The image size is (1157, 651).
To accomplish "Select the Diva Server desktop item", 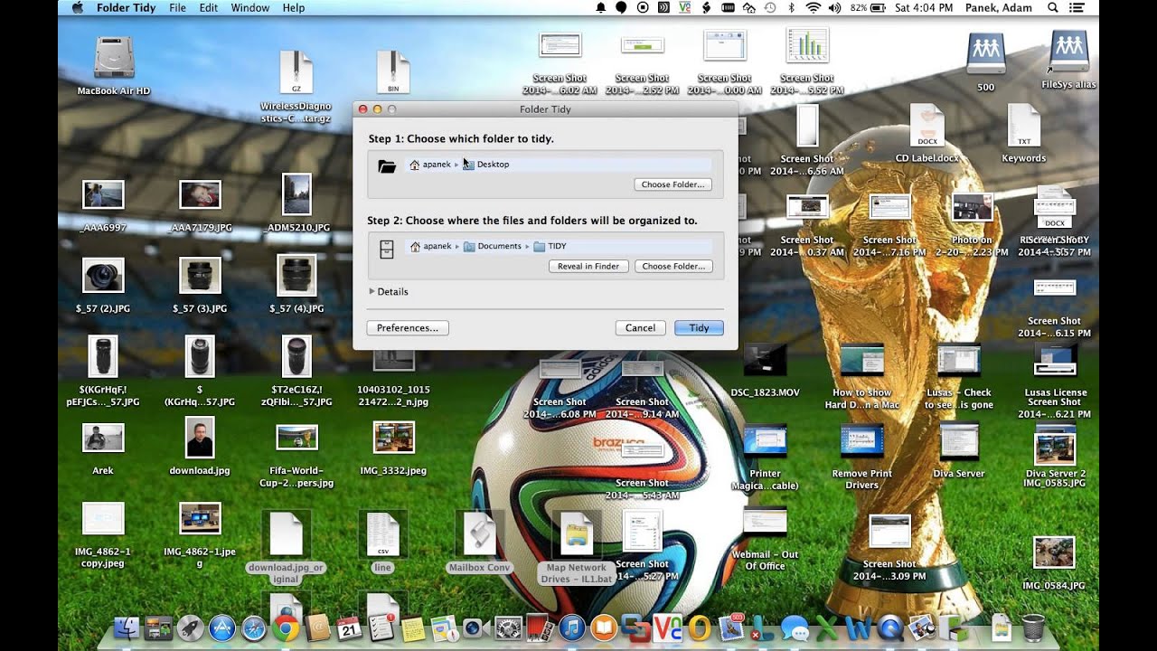I will click(958, 441).
